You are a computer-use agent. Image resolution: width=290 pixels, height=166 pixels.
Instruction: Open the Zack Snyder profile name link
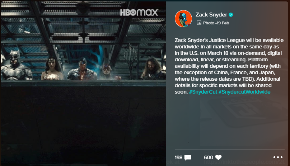tap(211, 15)
